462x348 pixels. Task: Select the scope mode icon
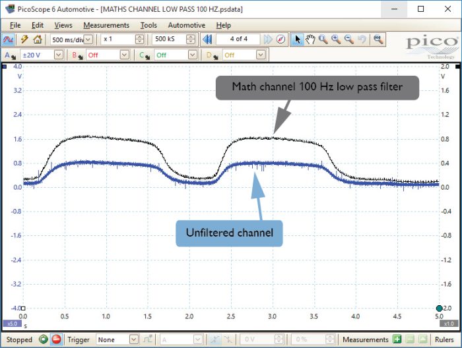(x=8, y=39)
